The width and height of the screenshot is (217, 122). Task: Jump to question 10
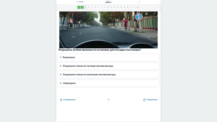point(108,7)
